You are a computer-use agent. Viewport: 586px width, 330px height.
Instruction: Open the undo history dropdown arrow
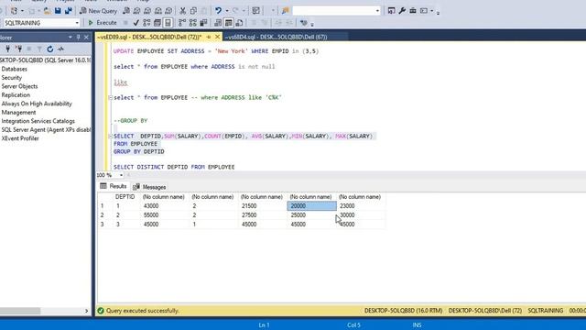click(226, 11)
